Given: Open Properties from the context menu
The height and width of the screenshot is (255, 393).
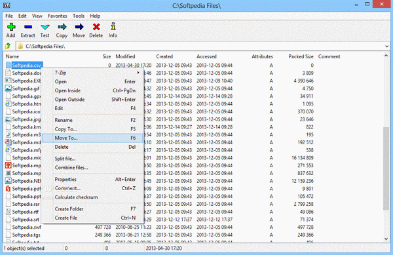Looking at the screenshot, I should point(92,179).
